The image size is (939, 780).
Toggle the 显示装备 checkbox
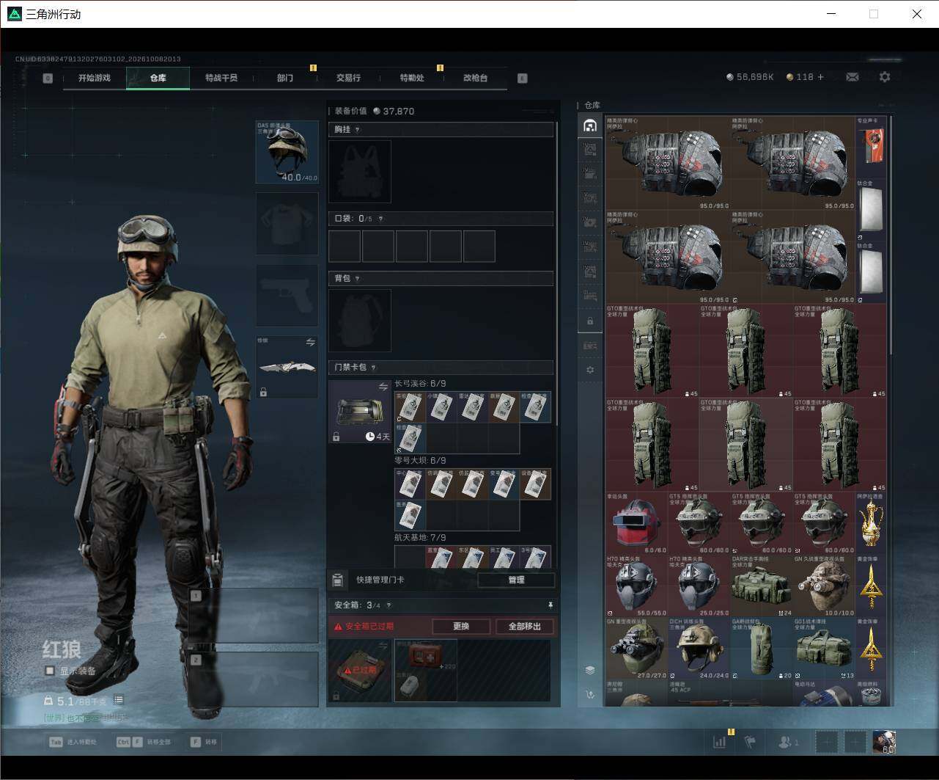tap(50, 671)
